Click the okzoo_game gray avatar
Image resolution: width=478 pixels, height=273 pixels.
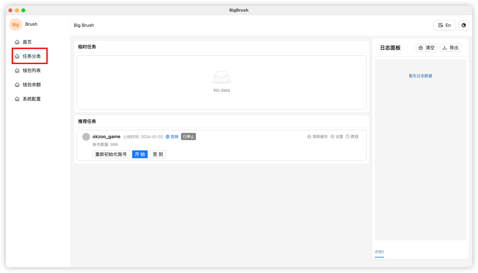coord(86,137)
